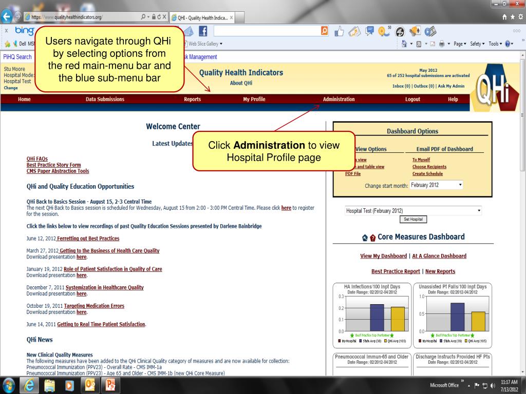Click the weather icon showing 50 degrees
Screen dimensions: 526x394
click(x=384, y=31)
